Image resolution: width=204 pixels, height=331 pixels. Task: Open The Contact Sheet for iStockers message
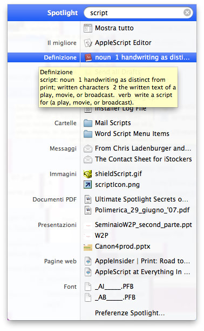click(x=143, y=159)
